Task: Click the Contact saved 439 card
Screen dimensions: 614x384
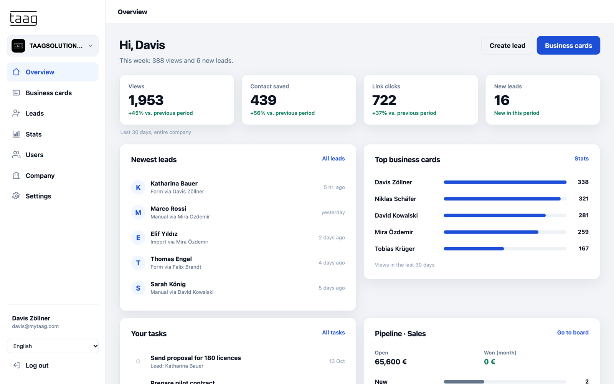Action: pos(299,99)
